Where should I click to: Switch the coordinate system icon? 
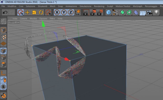tap(77, 12)
